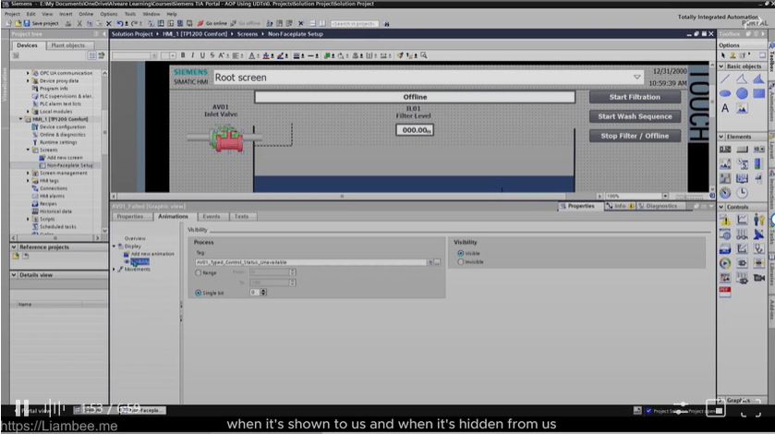Pick the Text field tool in toolbox
Image resolution: width=775 pixels, height=434 pixels.
pos(725,108)
